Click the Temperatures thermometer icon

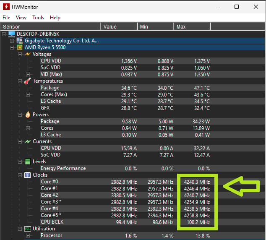tap(28, 81)
